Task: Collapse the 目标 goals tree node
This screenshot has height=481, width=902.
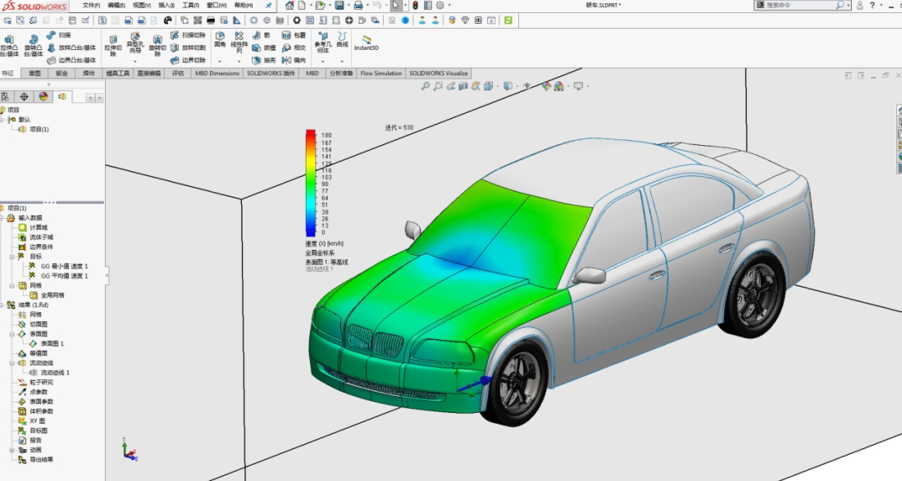Action: 11,256
